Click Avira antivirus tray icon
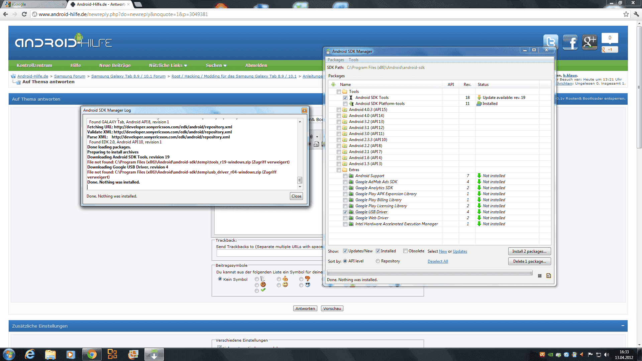 coord(542,355)
